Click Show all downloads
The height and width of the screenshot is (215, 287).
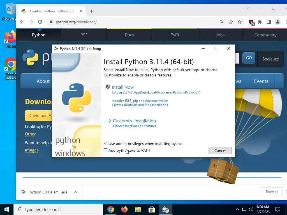[x=272, y=192]
